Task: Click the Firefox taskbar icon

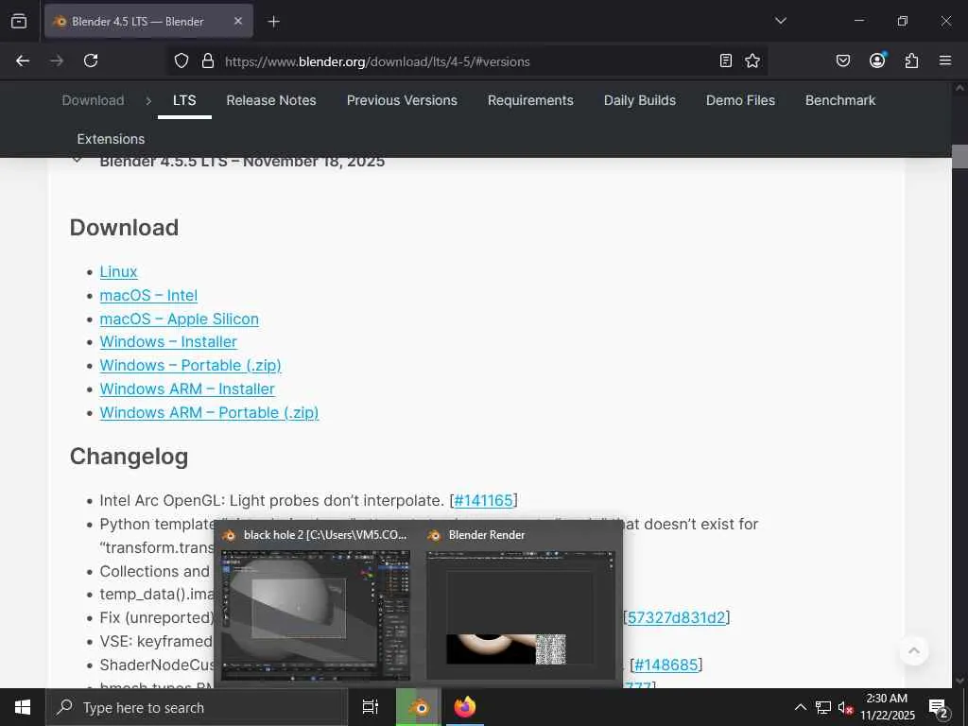Action: tap(465, 707)
